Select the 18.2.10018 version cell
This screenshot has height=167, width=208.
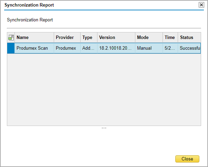click(x=116, y=48)
